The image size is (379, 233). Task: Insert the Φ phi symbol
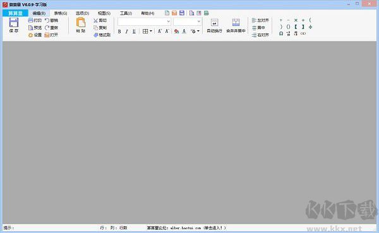310,27
